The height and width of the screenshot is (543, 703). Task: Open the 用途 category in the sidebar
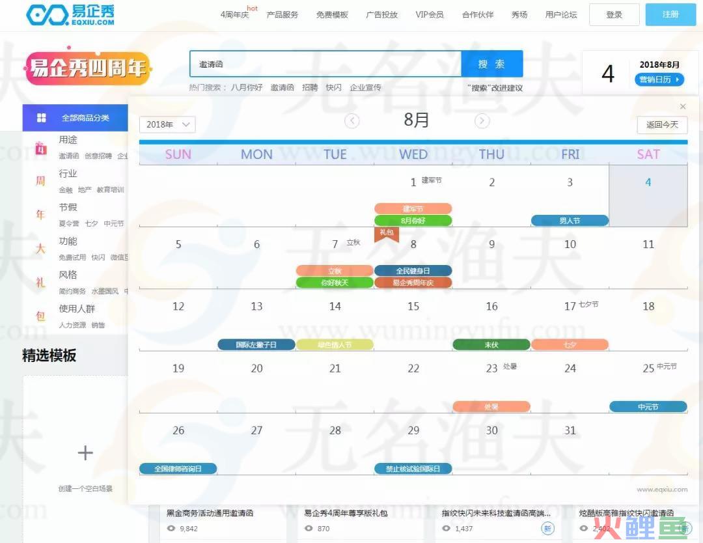(68, 140)
